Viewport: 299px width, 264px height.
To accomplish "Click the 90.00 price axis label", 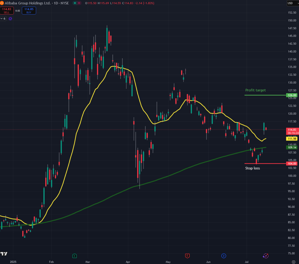I will pyautogui.click(x=292, y=207).
